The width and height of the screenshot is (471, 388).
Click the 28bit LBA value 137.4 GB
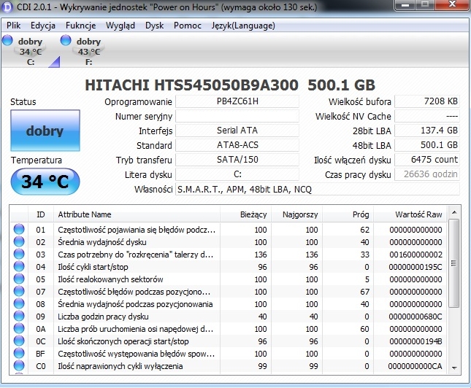[427, 131]
